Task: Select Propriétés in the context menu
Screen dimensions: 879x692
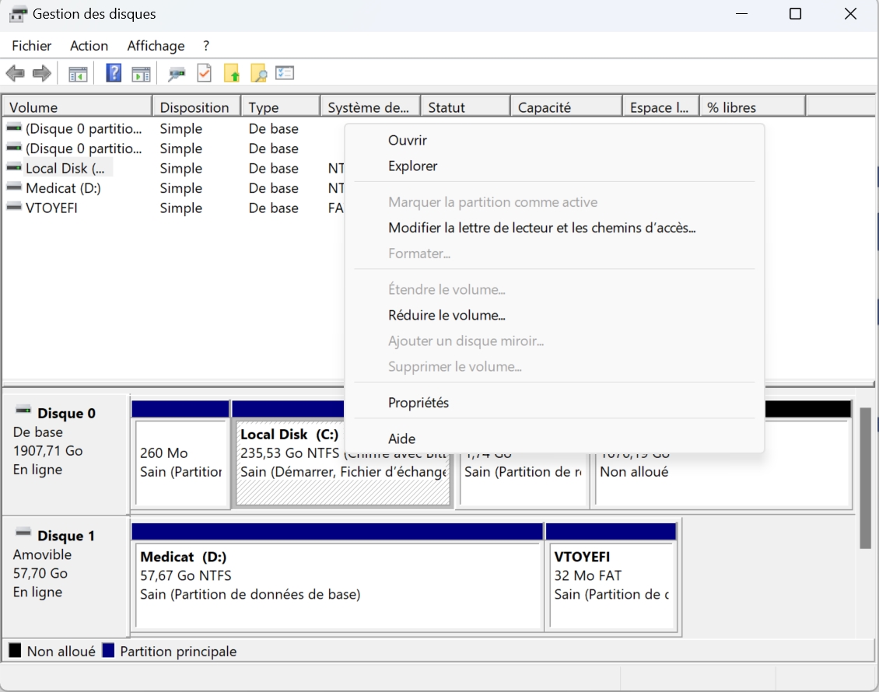Action: 418,403
